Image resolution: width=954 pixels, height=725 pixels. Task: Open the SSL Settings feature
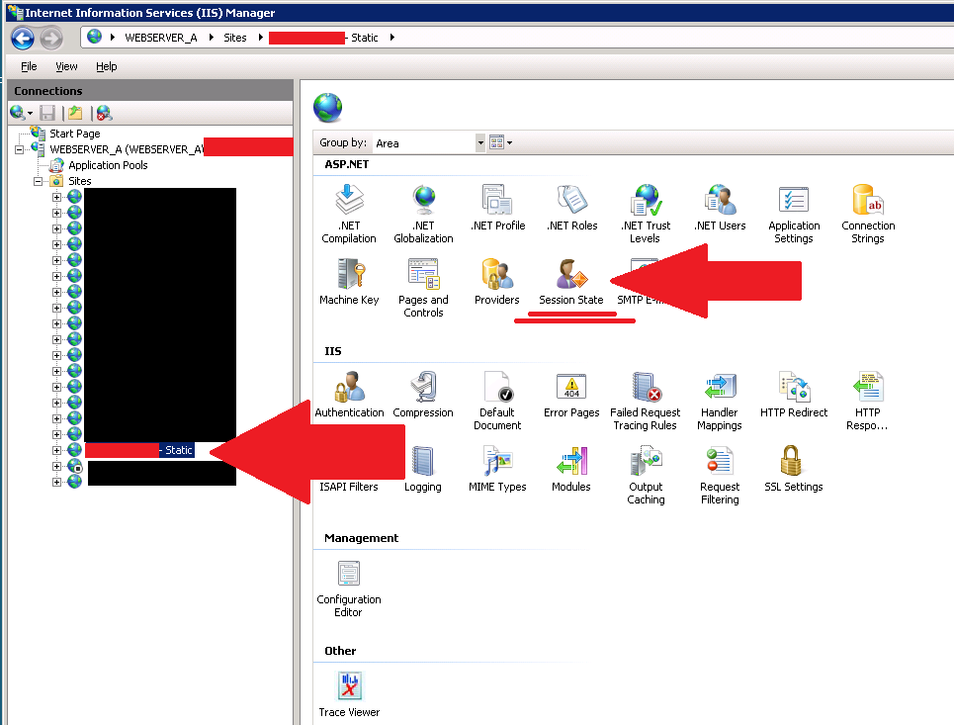pos(794,469)
